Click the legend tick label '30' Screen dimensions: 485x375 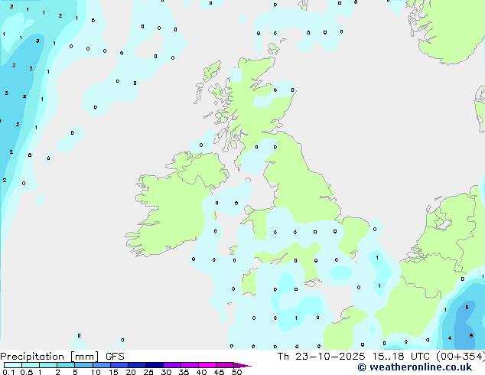coord(166,372)
